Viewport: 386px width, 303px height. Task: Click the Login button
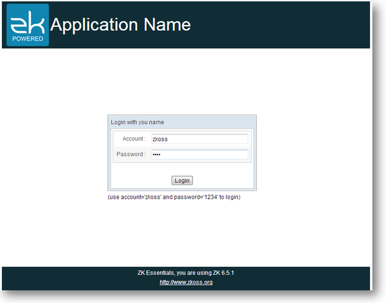pyautogui.click(x=182, y=180)
